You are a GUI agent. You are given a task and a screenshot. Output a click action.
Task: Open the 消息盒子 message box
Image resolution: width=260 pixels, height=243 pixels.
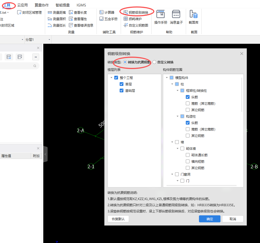pyautogui.click(x=176, y=17)
